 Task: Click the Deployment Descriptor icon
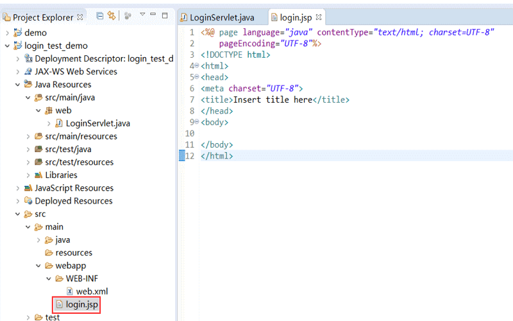point(28,58)
